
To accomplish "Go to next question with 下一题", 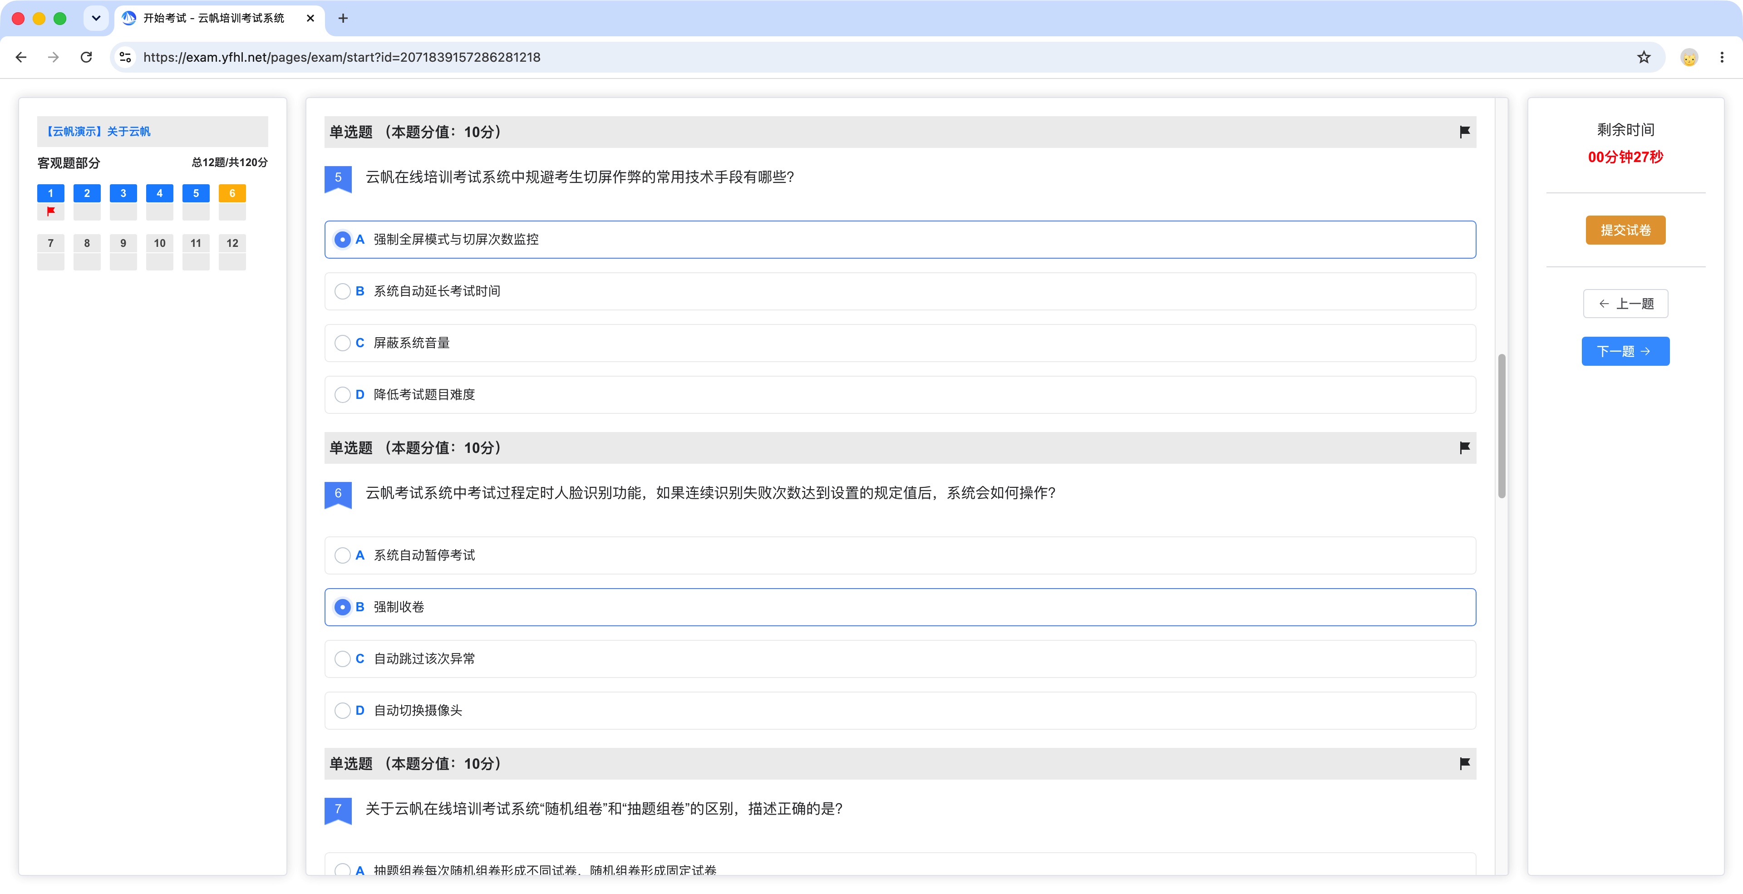I will tap(1625, 352).
